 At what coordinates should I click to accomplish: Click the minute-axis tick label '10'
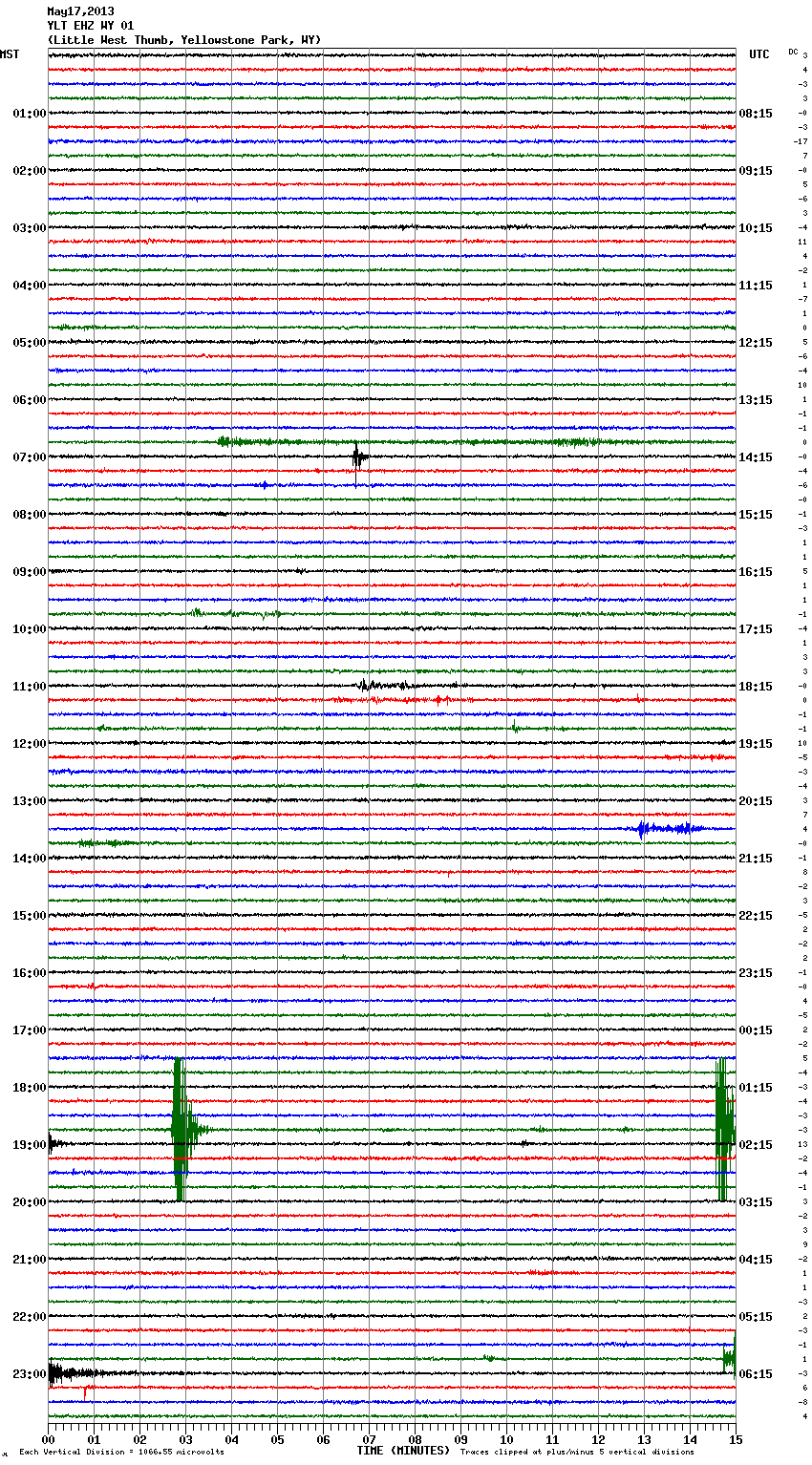pyautogui.click(x=506, y=1439)
